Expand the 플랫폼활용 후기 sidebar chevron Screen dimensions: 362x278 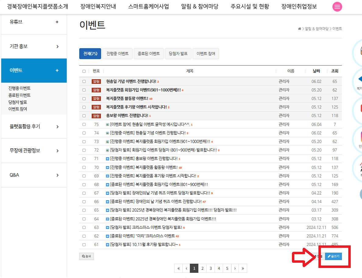[58, 127]
